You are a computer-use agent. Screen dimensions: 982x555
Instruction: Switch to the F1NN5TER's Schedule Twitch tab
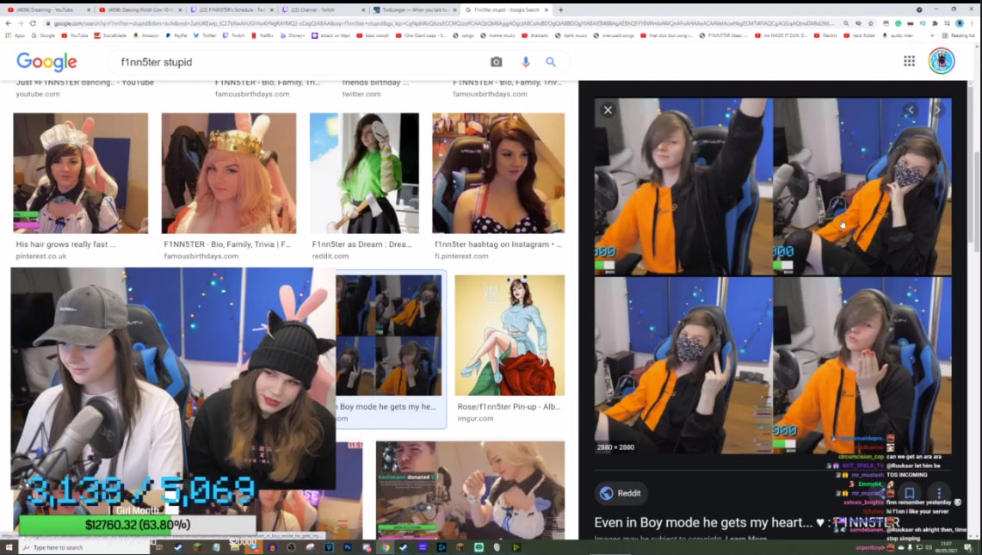(x=232, y=10)
